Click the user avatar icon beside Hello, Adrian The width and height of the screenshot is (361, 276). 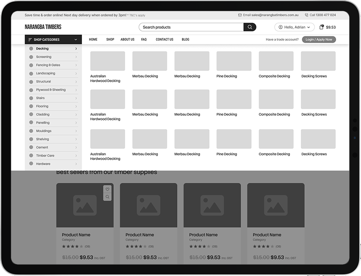[280, 27]
